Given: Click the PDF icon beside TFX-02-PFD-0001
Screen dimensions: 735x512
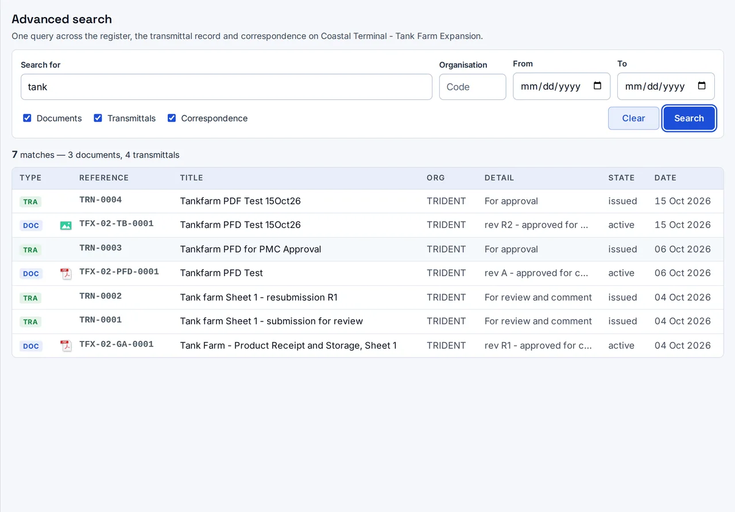Looking at the screenshot, I should tap(66, 274).
